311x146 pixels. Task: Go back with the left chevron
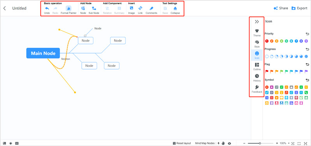pos(5,8)
